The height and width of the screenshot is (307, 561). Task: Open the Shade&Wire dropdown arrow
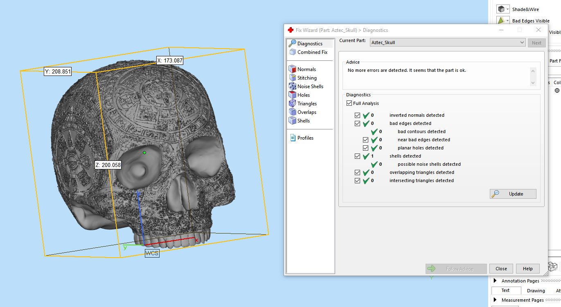508,9
